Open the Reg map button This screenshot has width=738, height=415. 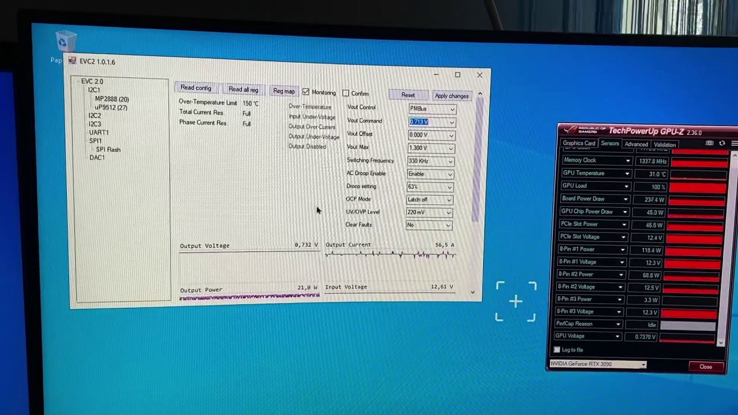point(284,91)
